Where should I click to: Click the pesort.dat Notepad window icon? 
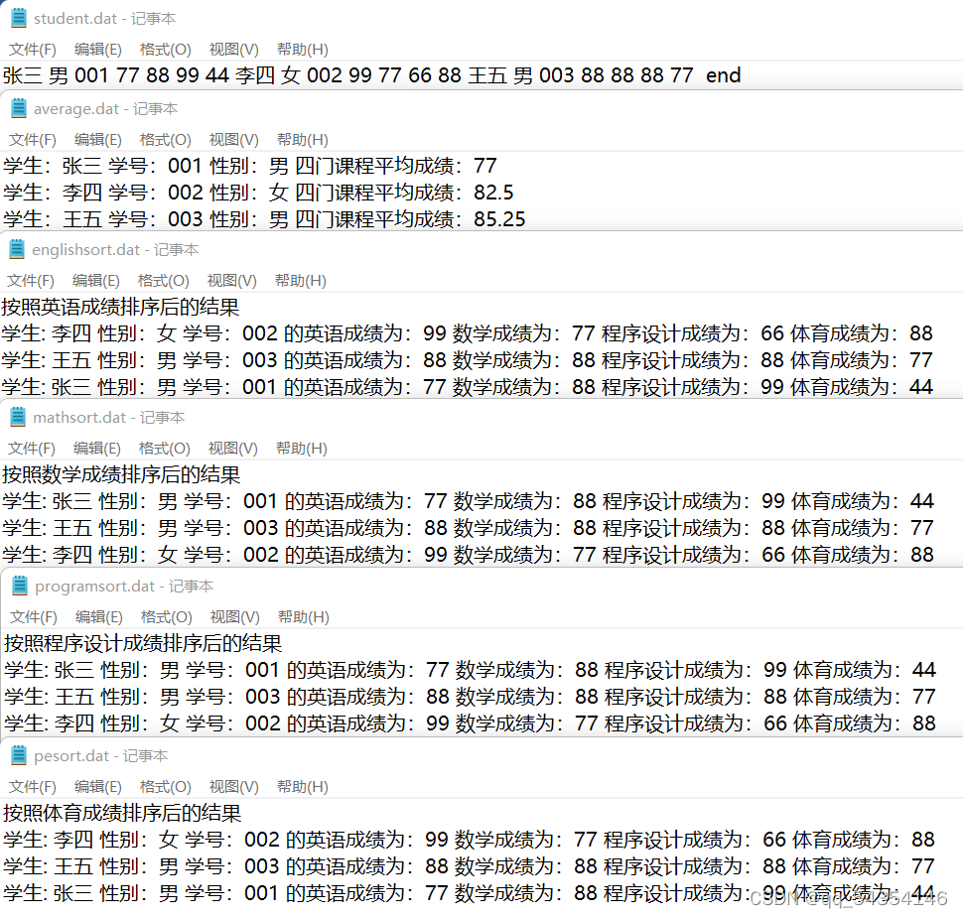pos(19,755)
